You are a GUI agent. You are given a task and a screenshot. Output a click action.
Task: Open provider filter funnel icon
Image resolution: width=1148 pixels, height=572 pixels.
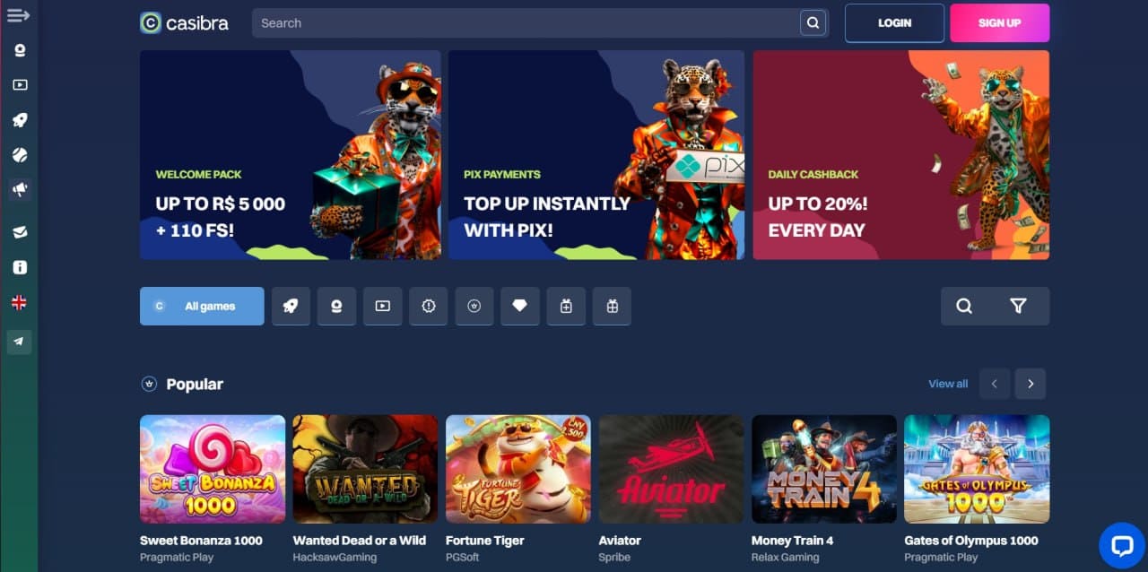coord(1018,306)
